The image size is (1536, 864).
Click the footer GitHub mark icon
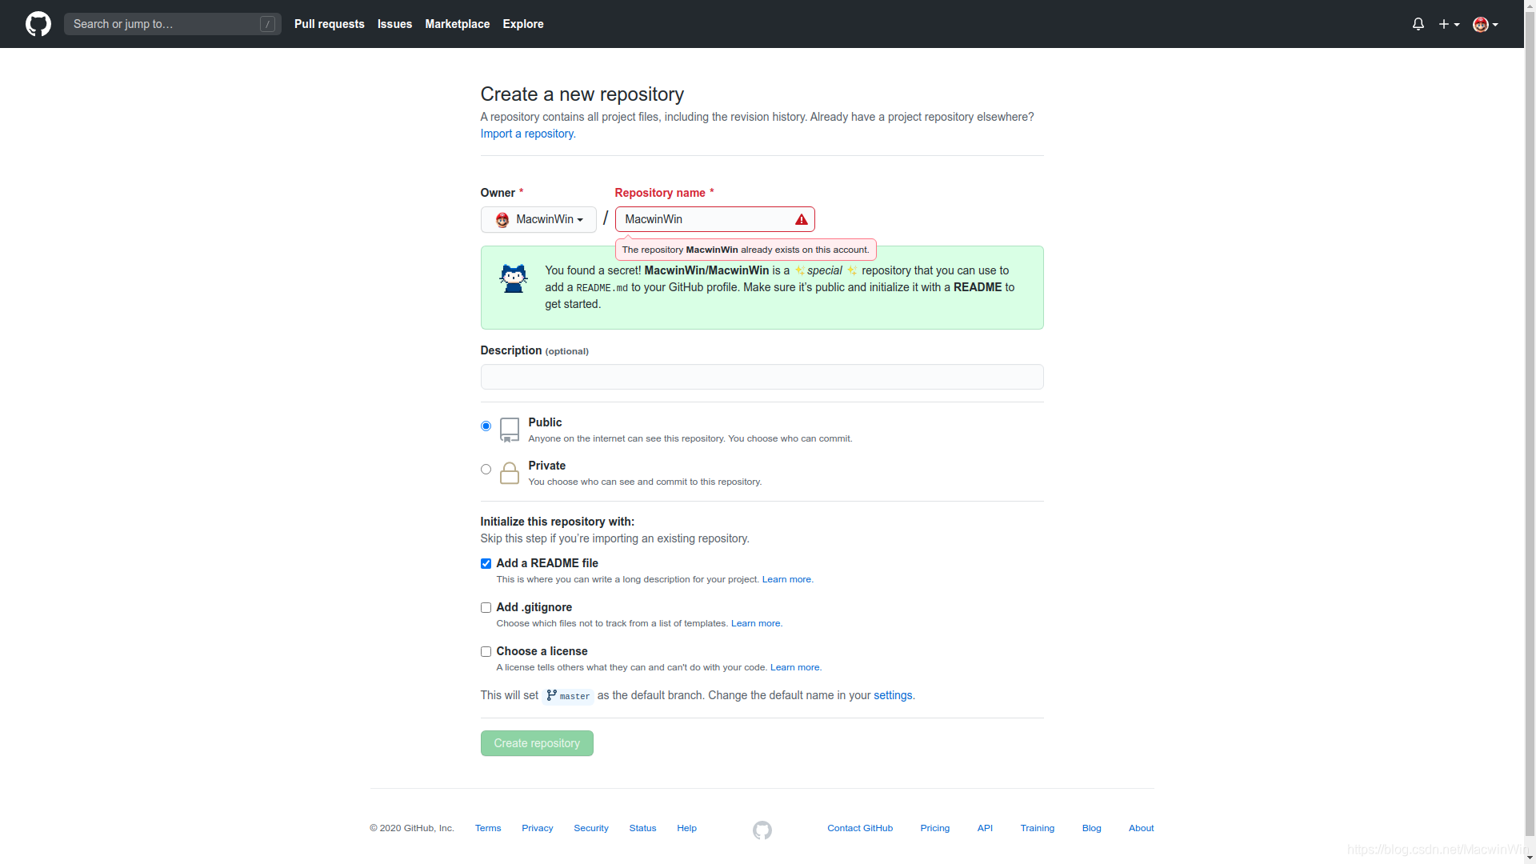pyautogui.click(x=762, y=830)
